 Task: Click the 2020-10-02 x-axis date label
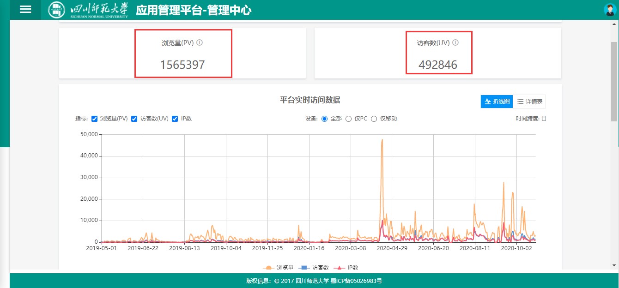517,248
